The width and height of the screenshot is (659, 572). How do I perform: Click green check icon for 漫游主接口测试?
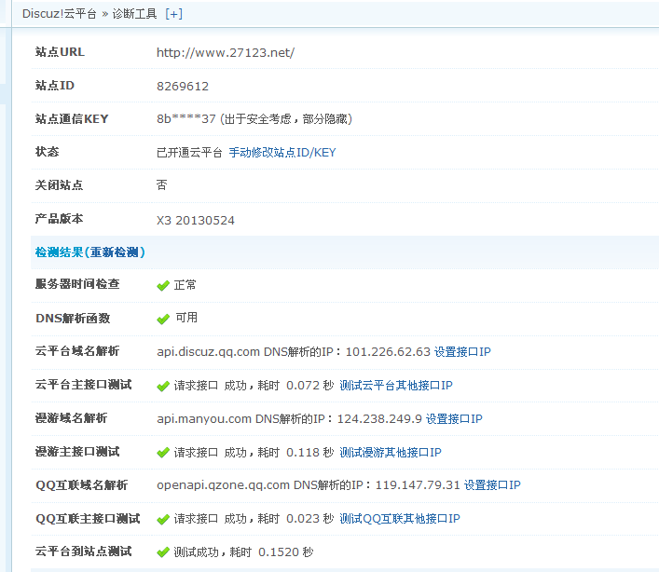point(163,453)
